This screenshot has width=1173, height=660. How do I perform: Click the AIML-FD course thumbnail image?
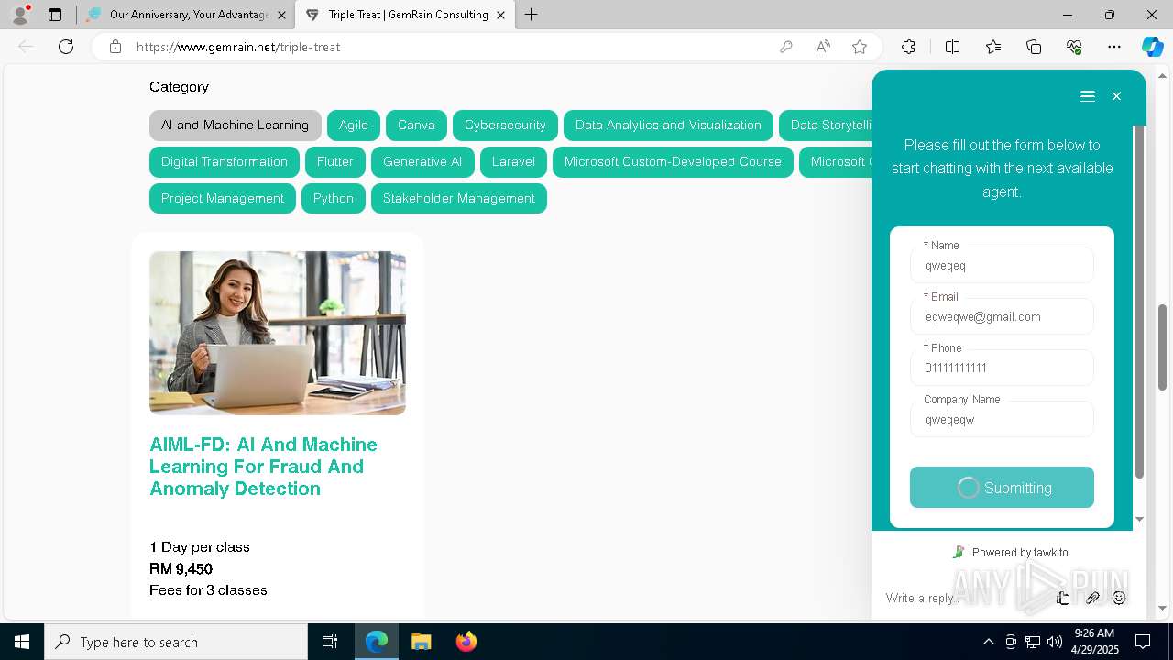(x=278, y=333)
